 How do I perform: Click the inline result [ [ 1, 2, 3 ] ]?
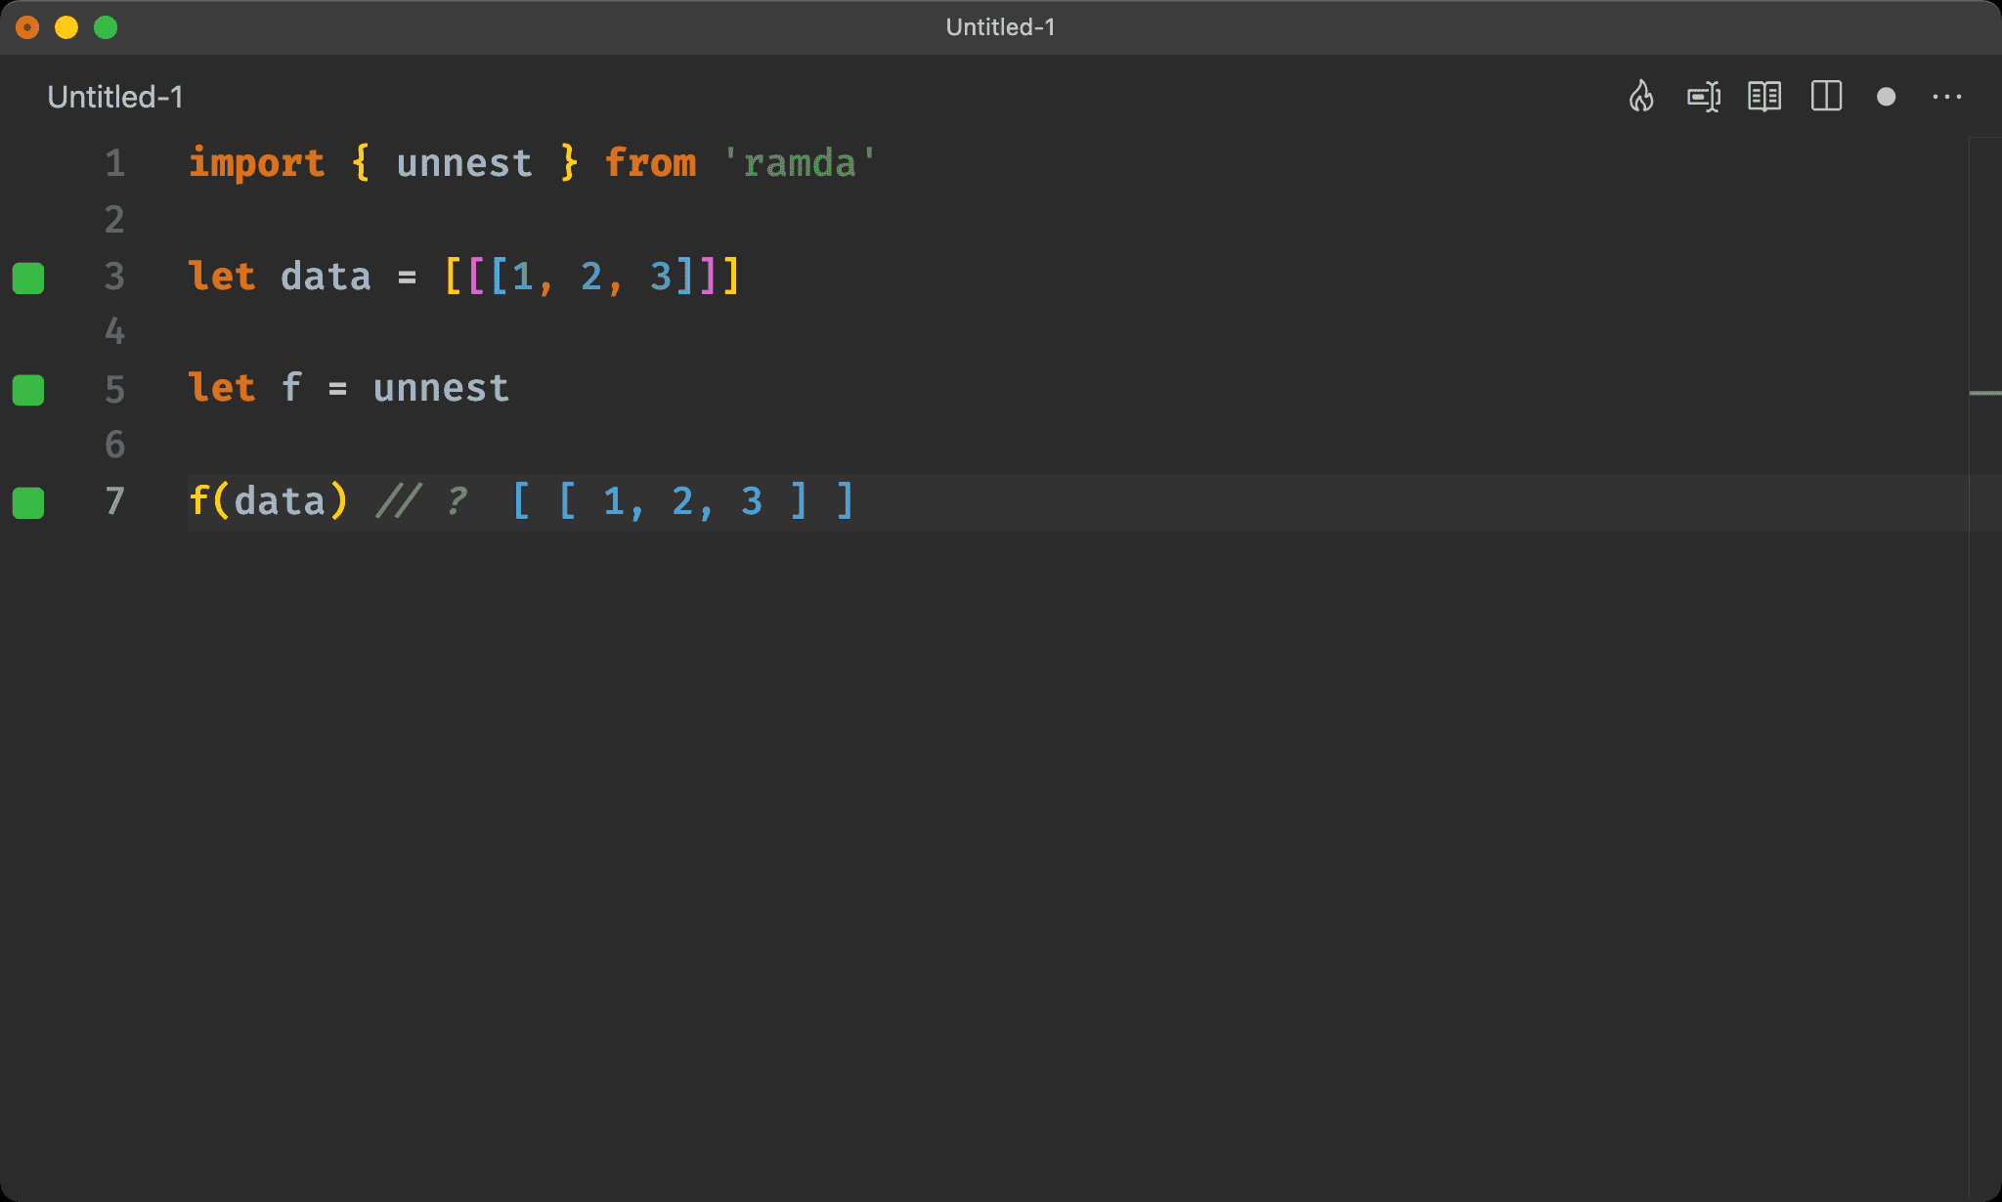(x=682, y=501)
